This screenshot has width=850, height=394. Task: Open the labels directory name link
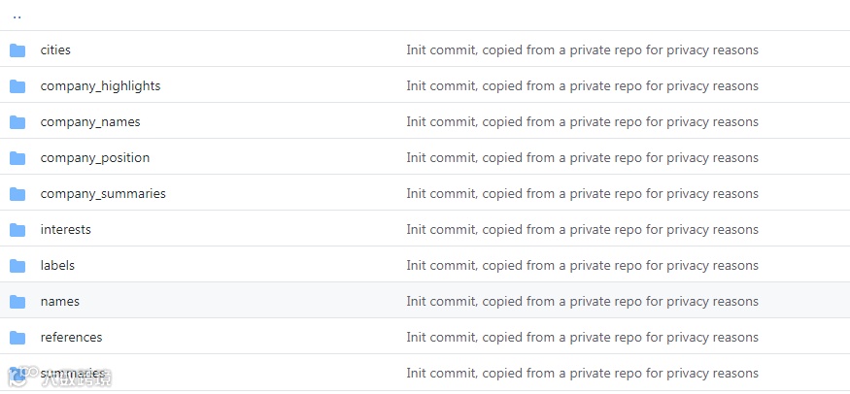pos(57,266)
